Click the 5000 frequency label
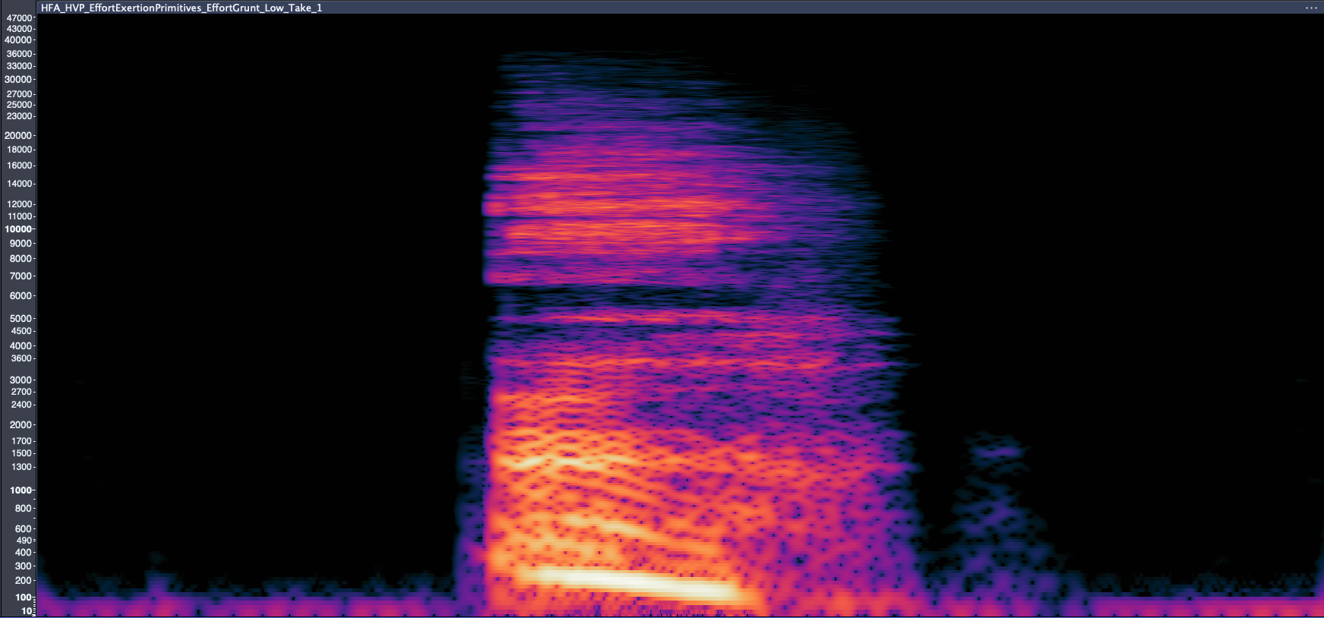The height and width of the screenshot is (618, 1324). tap(21, 319)
